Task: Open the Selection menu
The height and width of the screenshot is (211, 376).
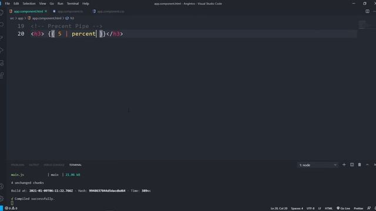Action: point(29,4)
